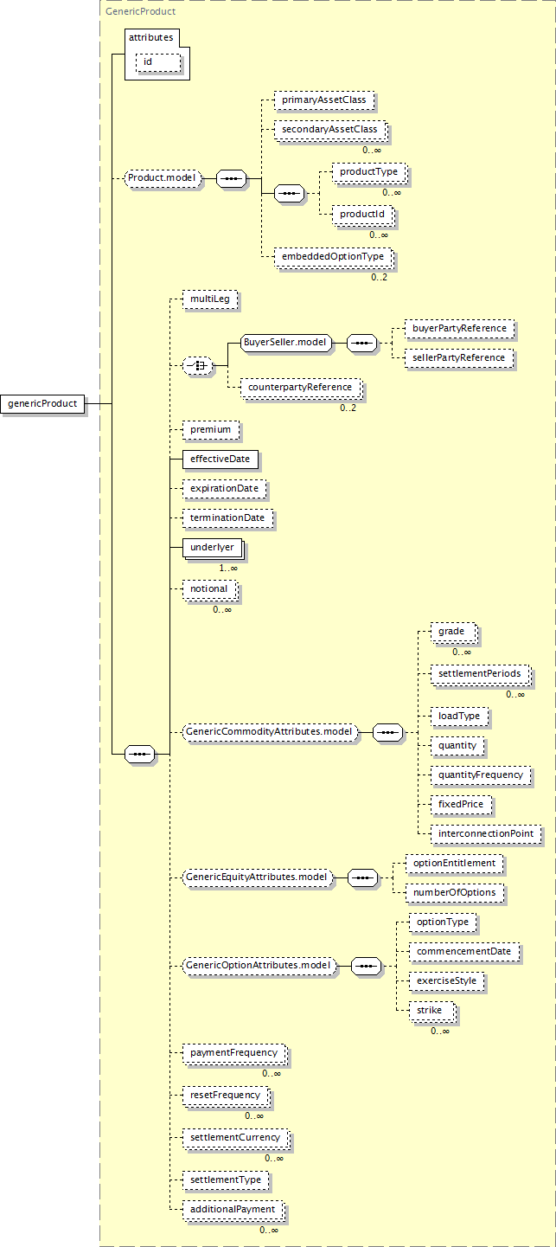The width and height of the screenshot is (556, 1247).
Task: Select the genericProduct root element
Action: coord(42,403)
